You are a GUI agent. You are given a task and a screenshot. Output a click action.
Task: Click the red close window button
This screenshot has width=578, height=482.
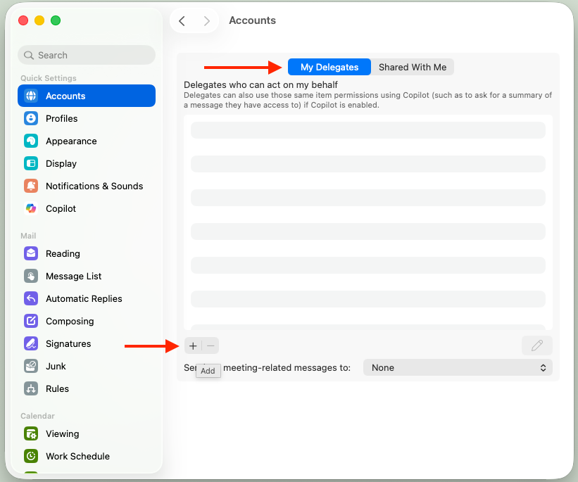click(x=23, y=20)
